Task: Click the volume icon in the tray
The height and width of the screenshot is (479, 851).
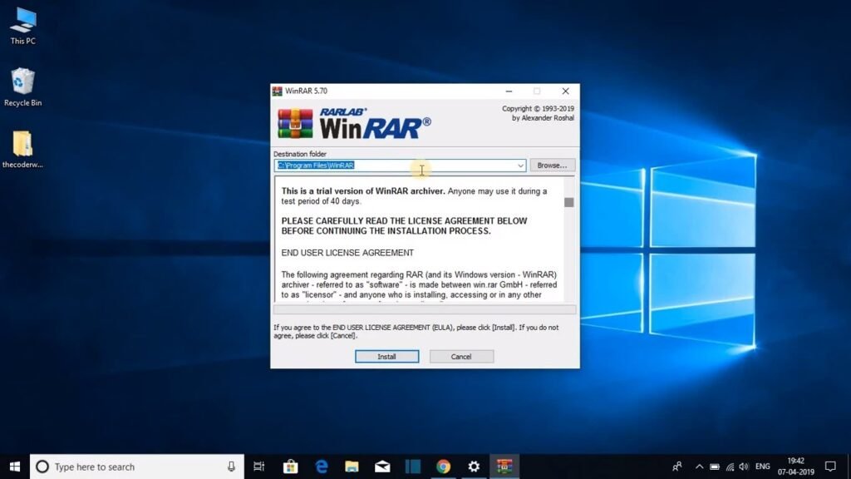Action: coord(744,467)
